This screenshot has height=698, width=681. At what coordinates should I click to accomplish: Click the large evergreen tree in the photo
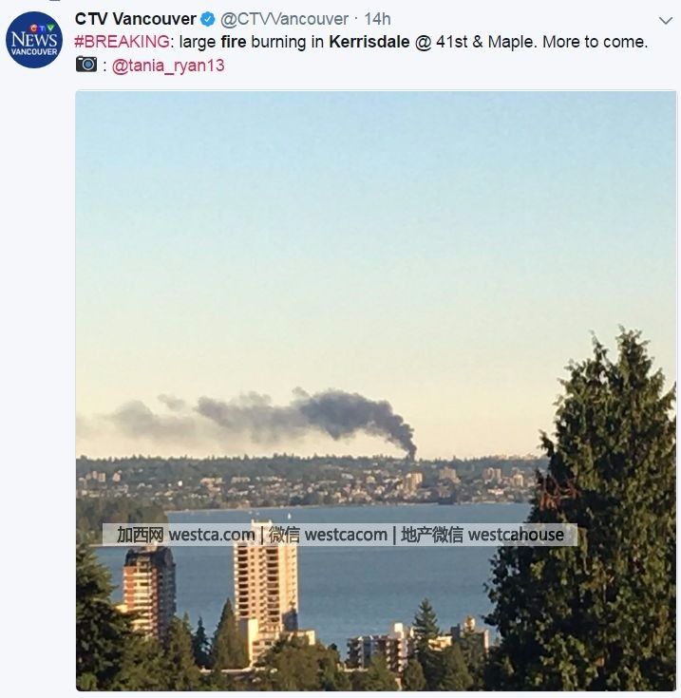click(x=592, y=512)
